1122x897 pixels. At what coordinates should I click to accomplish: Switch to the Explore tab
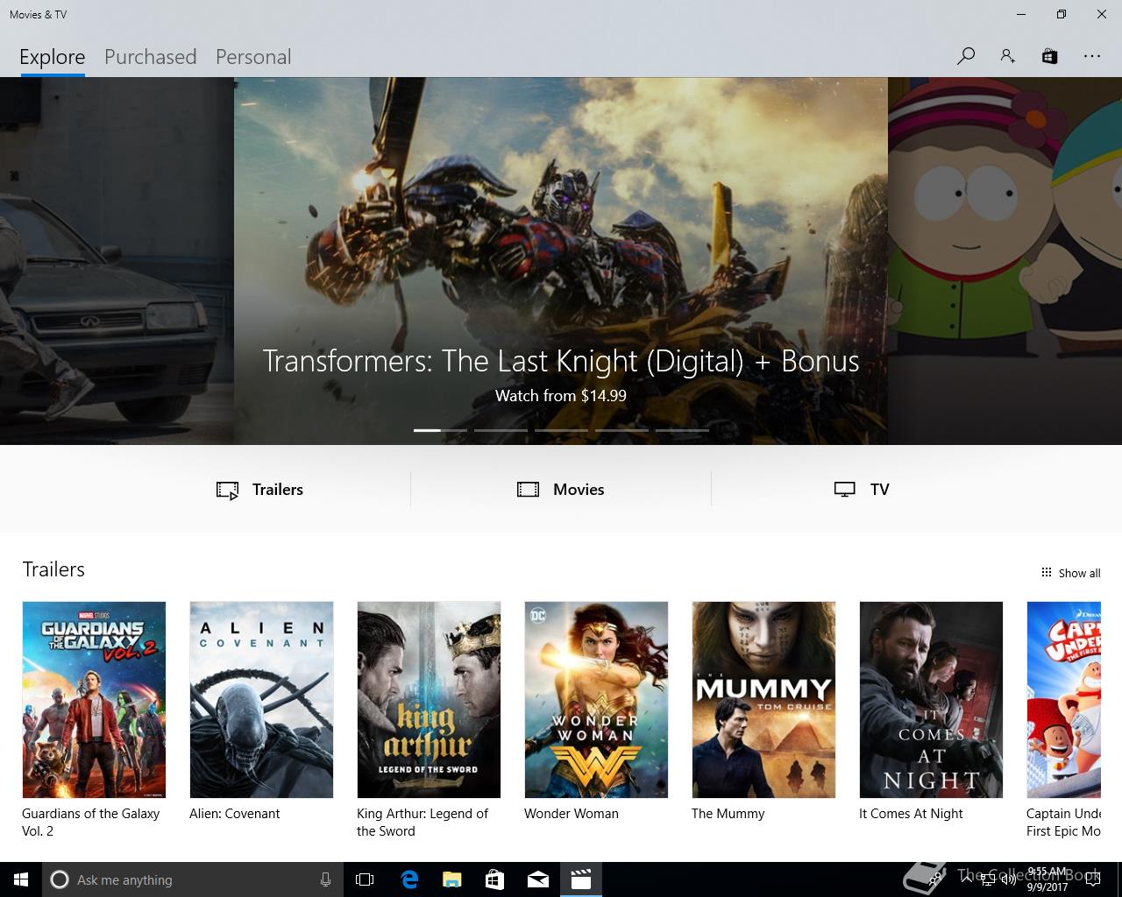click(x=53, y=57)
